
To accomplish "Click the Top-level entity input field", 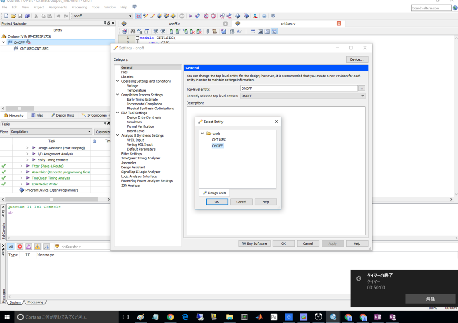I will point(299,88).
